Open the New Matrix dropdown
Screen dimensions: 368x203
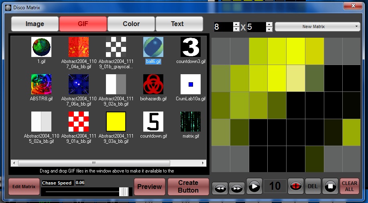coord(317,27)
